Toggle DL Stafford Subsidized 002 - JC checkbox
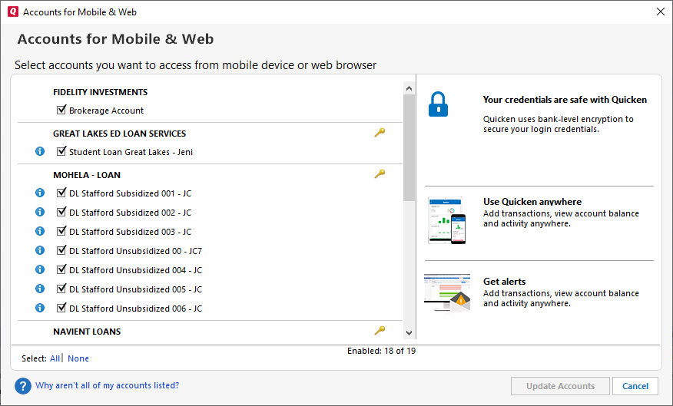This screenshot has width=673, height=406. tap(61, 213)
